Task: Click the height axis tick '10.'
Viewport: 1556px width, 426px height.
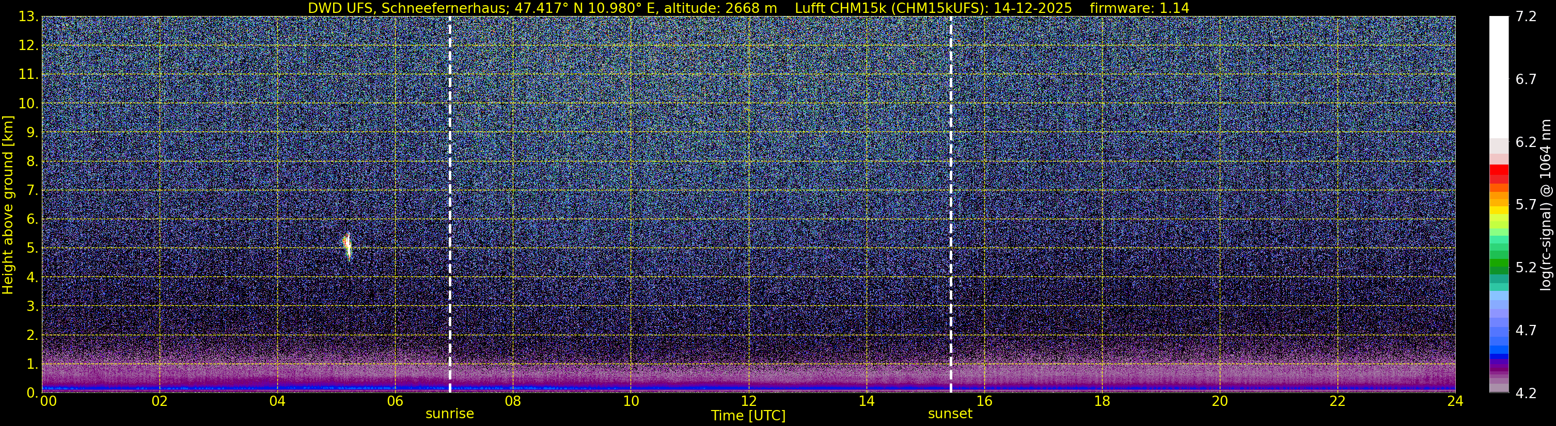Action: [x=28, y=104]
